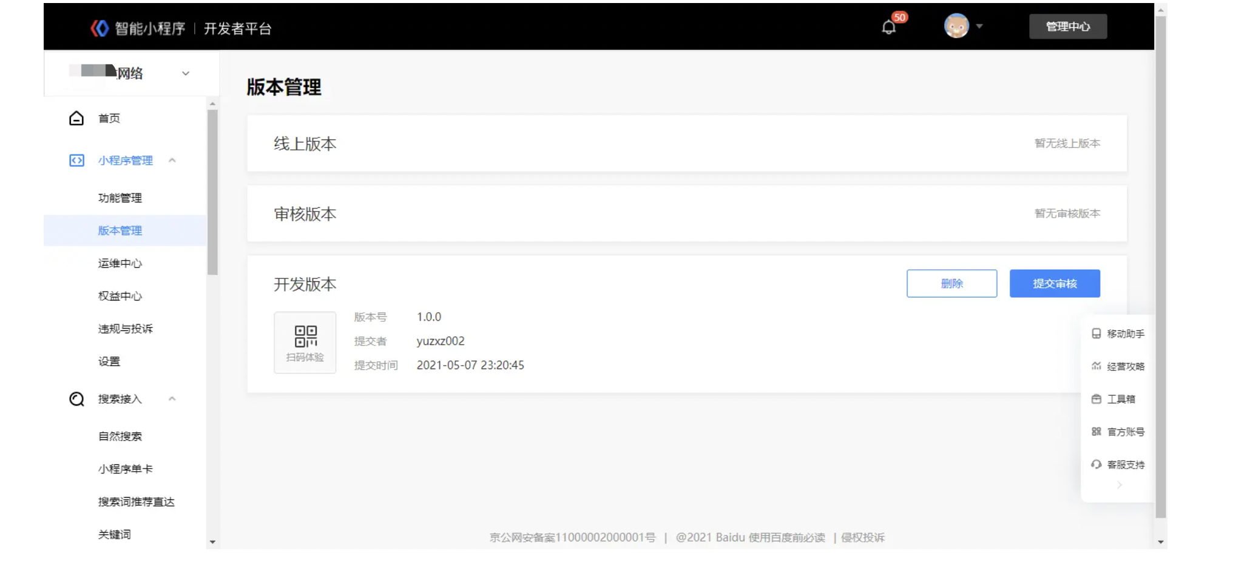
Task: Select 版本管理 menu item
Action: [x=120, y=231]
